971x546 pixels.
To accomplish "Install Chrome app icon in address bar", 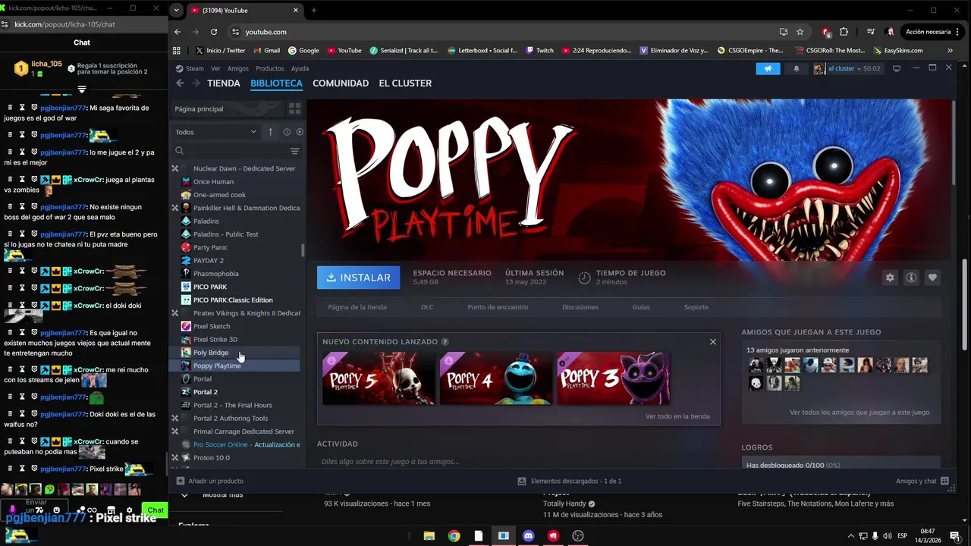I will [x=784, y=32].
